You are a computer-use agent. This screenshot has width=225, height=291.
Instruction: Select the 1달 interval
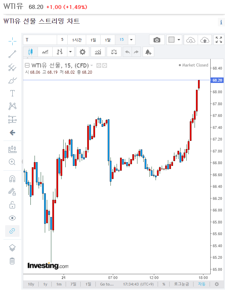108,40
